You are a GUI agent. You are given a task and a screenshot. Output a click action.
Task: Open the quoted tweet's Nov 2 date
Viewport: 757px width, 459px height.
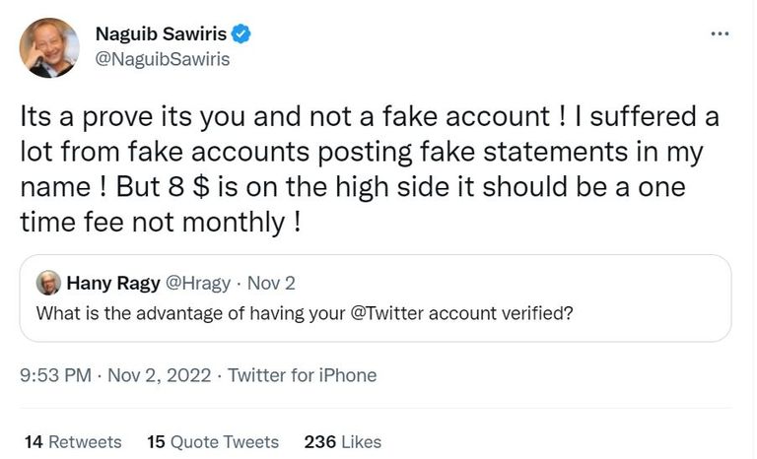(x=271, y=284)
